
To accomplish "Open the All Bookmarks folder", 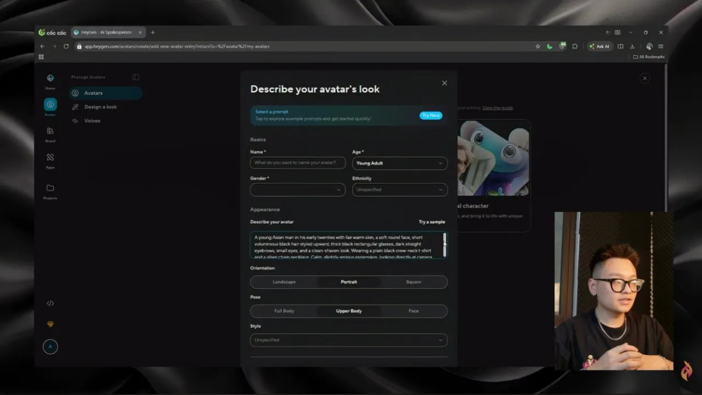I will tap(649, 57).
